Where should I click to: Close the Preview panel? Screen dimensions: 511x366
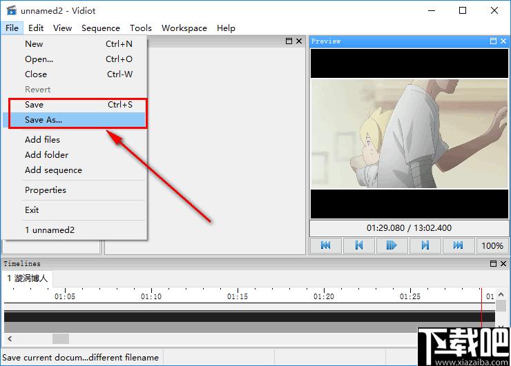503,41
